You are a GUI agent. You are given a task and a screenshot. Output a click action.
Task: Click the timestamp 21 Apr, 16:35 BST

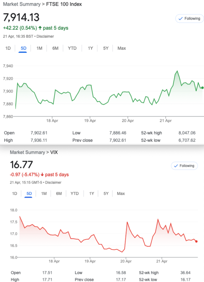pos(18,36)
